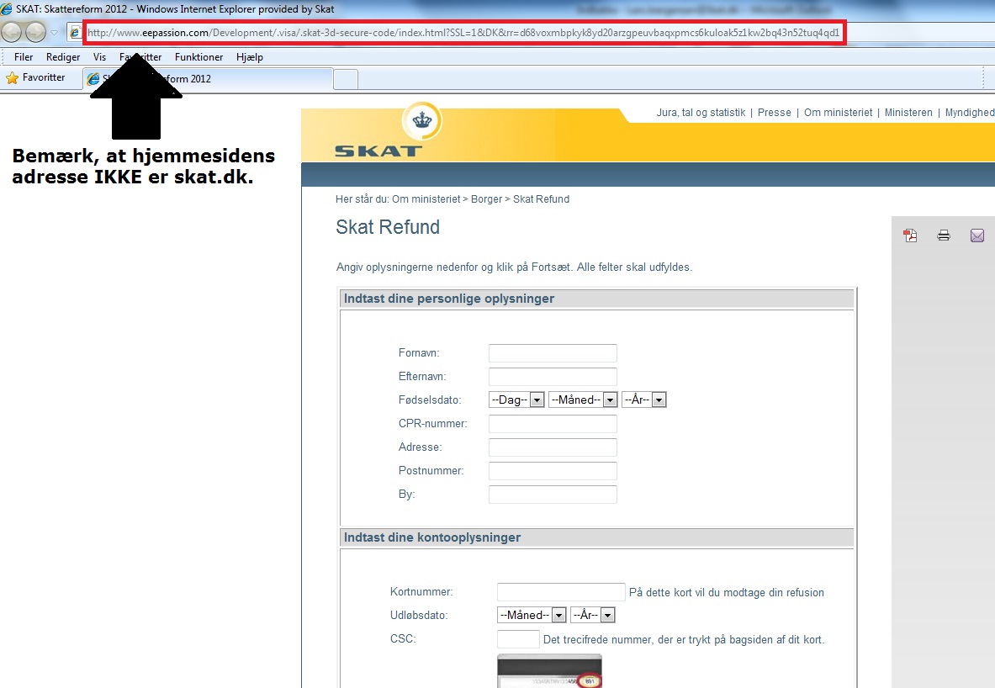Open a new tab with the blank tab button

[x=346, y=79]
